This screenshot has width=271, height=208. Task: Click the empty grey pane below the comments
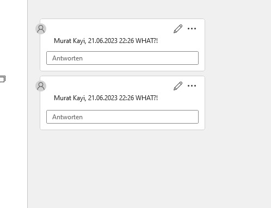pyautogui.click(x=149, y=169)
